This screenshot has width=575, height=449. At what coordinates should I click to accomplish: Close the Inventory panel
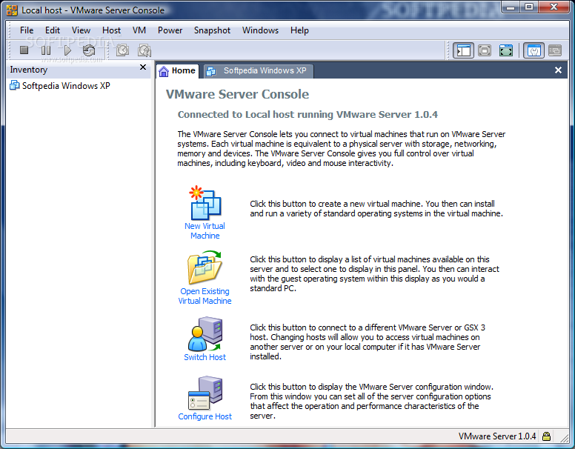pos(143,68)
